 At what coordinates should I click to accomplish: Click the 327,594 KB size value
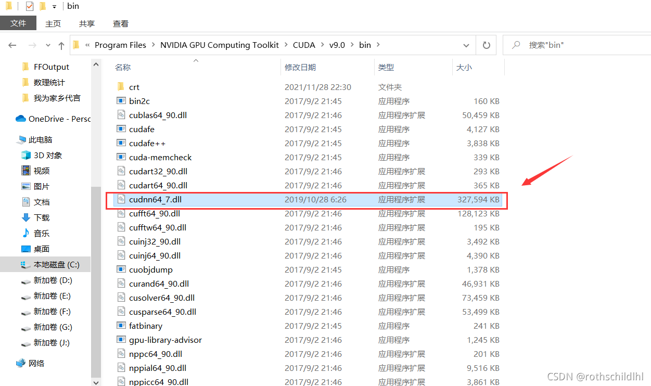(478, 199)
